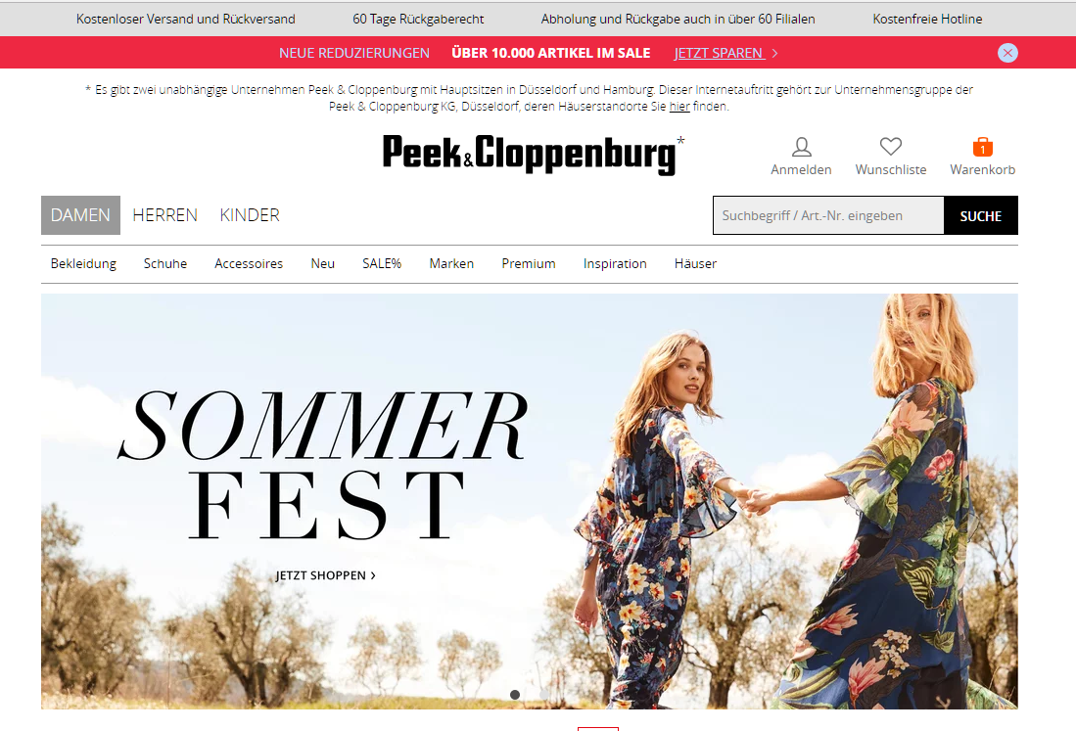The image size is (1076, 731).
Task: Open the Häuser menu item
Action: [x=695, y=263]
